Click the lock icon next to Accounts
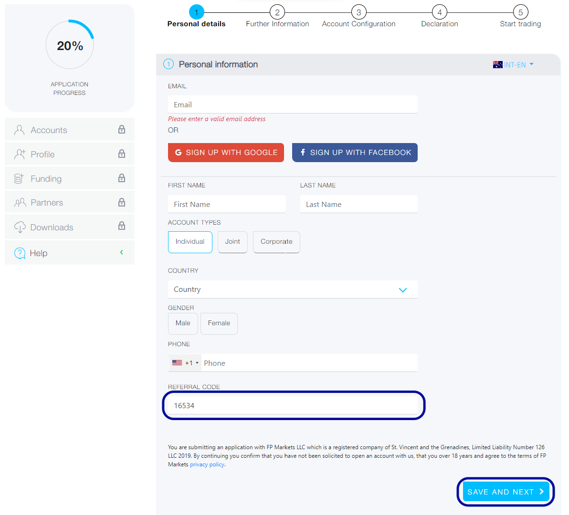Image resolution: width=569 pixels, height=515 pixels. tap(122, 129)
